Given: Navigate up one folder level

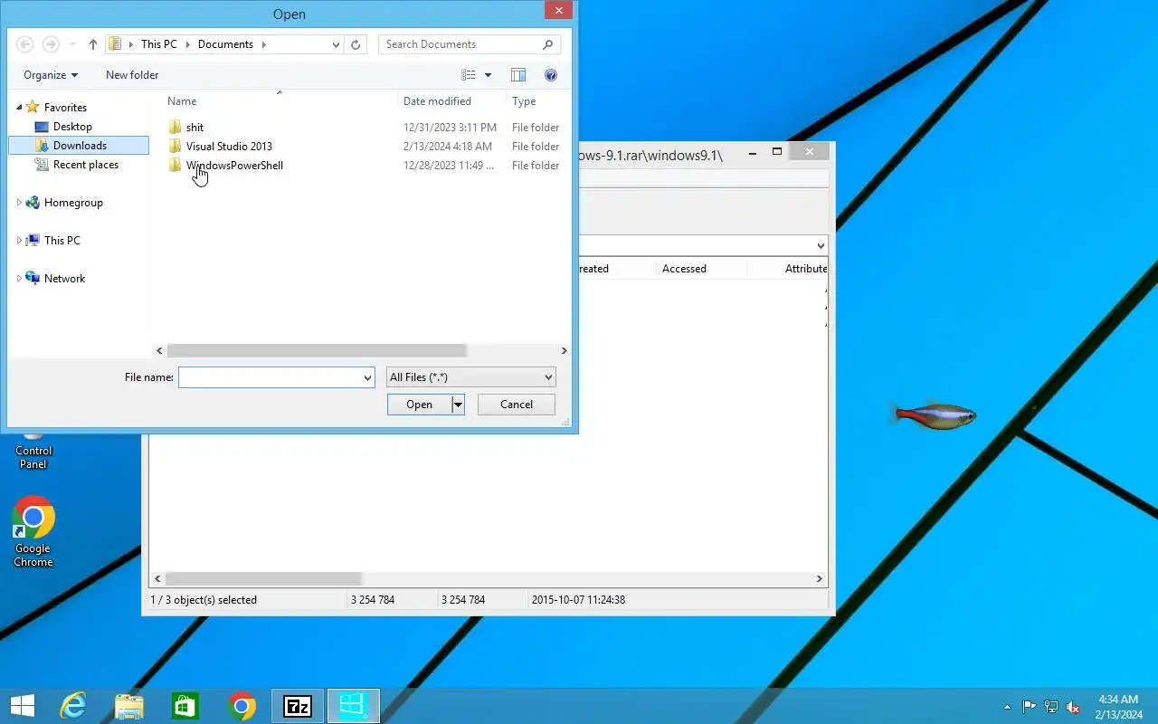Looking at the screenshot, I should [92, 44].
